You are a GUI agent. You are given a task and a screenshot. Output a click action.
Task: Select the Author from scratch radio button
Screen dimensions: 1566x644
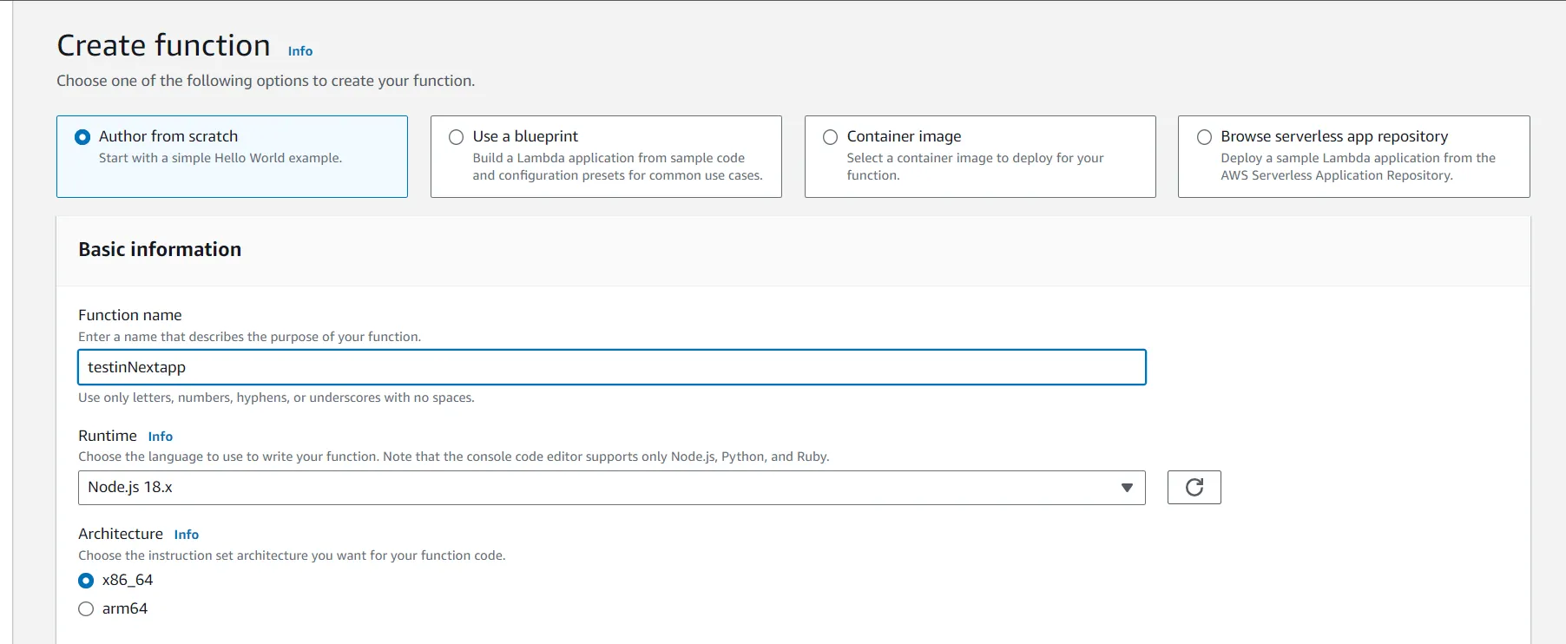[82, 137]
